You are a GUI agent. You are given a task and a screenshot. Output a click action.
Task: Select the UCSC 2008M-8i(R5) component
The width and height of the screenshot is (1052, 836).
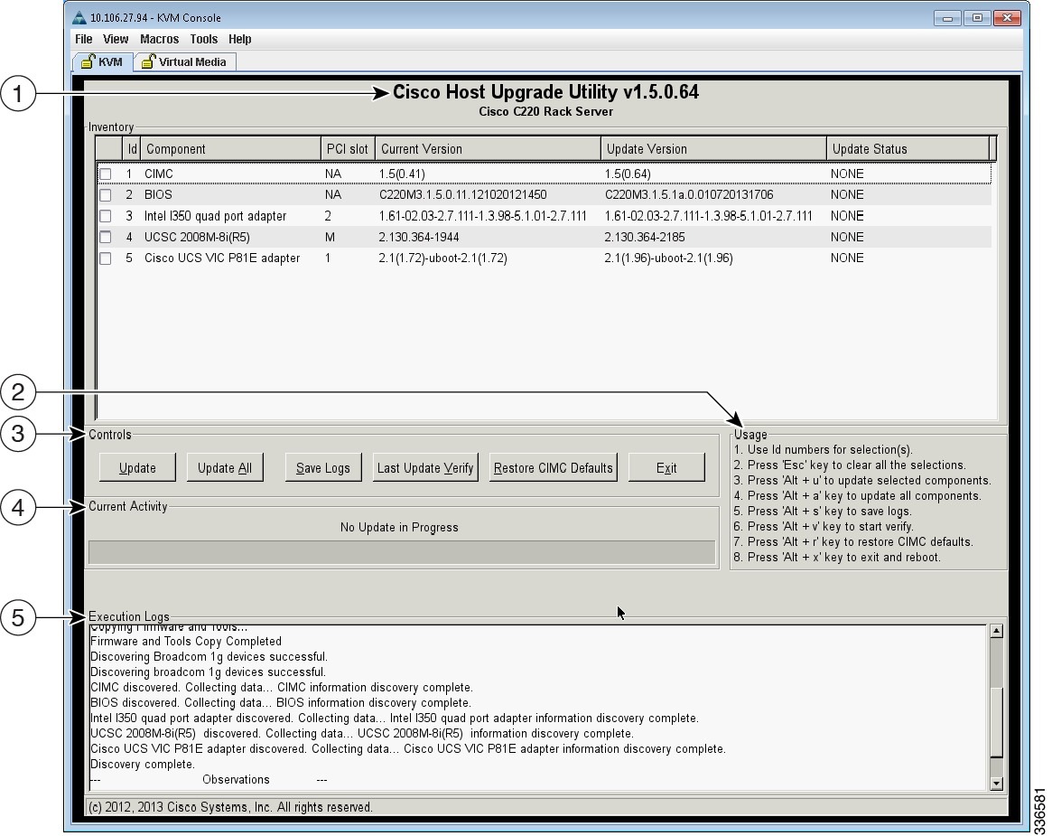106,237
